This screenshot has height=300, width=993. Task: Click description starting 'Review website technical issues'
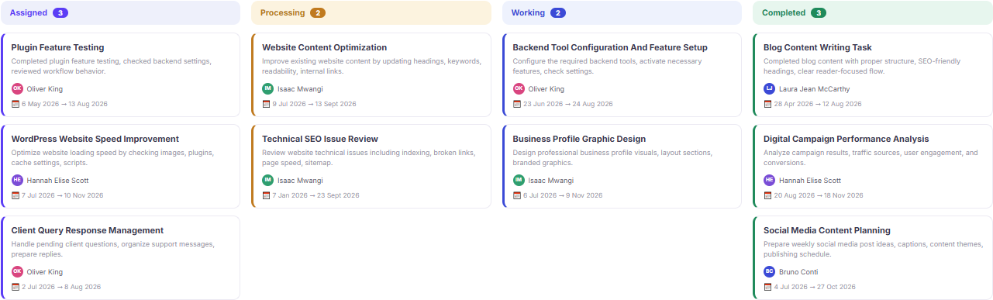coord(369,157)
